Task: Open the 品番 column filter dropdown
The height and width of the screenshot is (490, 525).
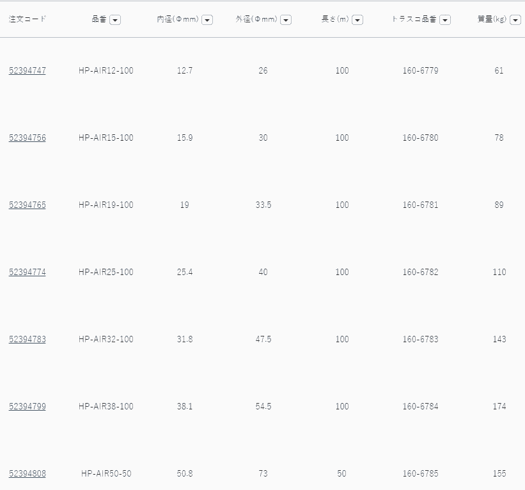Action: pyautogui.click(x=115, y=20)
